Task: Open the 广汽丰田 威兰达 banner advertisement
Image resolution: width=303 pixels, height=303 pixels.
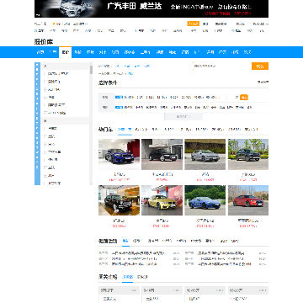Action: click(x=151, y=8)
